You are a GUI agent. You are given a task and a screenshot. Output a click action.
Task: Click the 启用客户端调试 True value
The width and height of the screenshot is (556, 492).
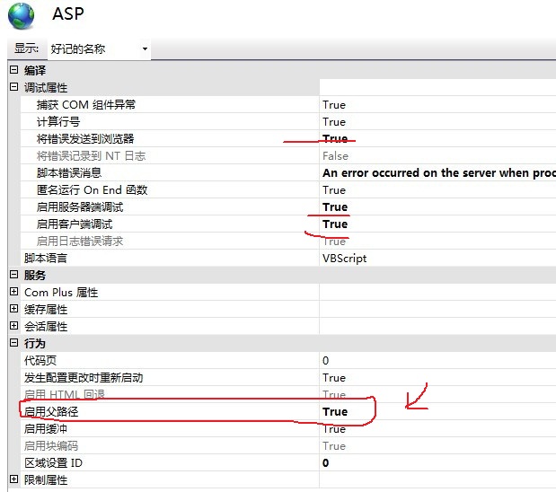pos(335,224)
